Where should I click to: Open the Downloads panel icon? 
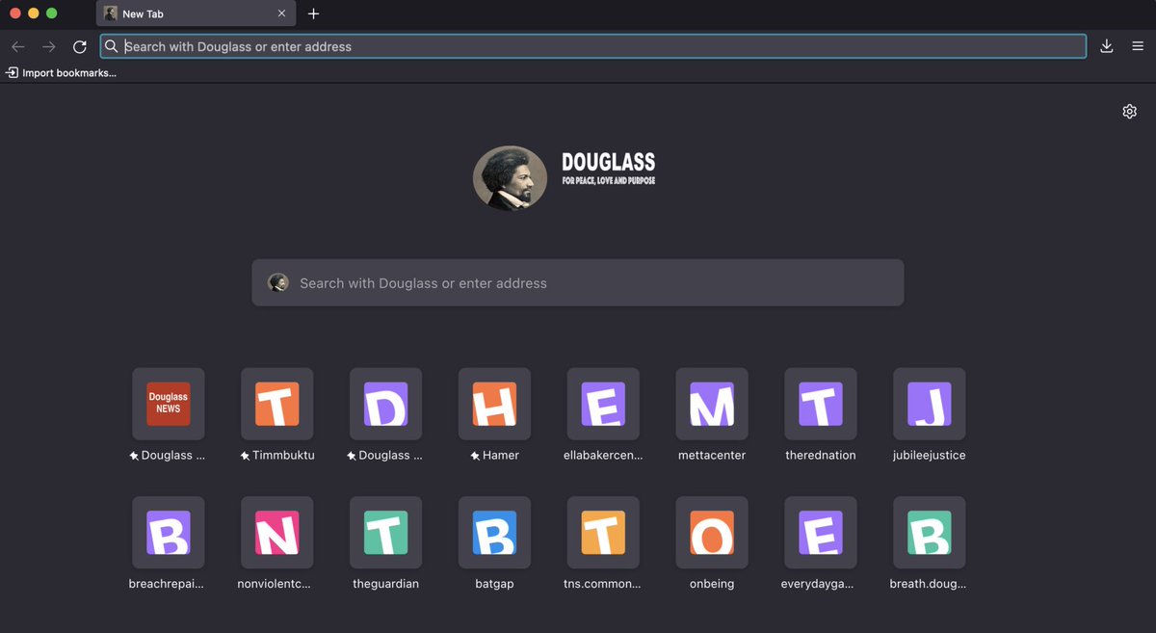pos(1106,45)
